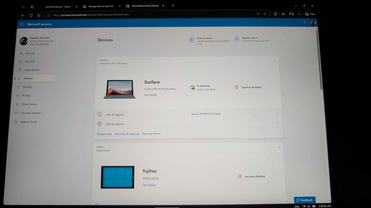Image resolution: width=371 pixels, height=208 pixels.
Task: Click the Feedback button
Action: coord(304,200)
